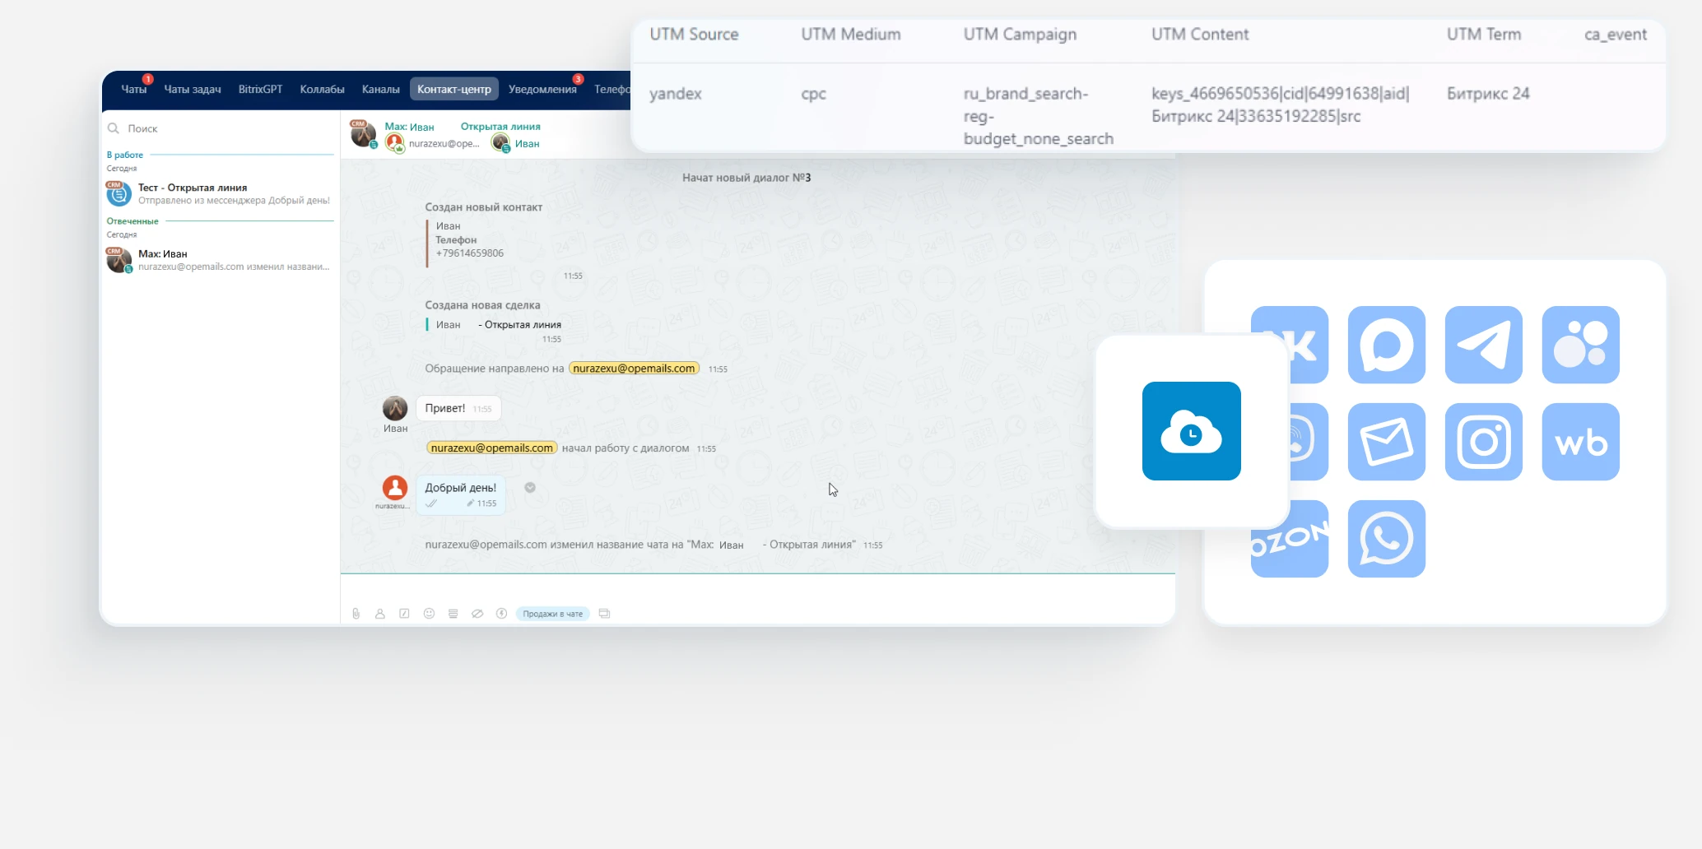Open the Уведомления tab

click(542, 89)
